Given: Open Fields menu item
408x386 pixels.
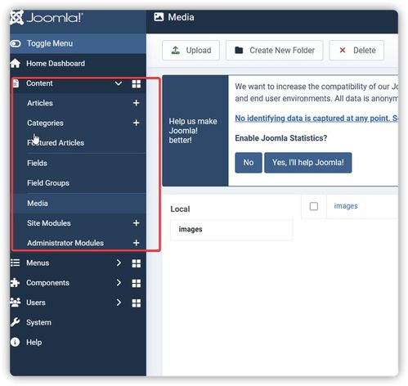Looking at the screenshot, I should point(37,164).
